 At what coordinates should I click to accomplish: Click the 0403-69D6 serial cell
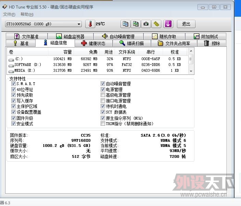(151, 70)
